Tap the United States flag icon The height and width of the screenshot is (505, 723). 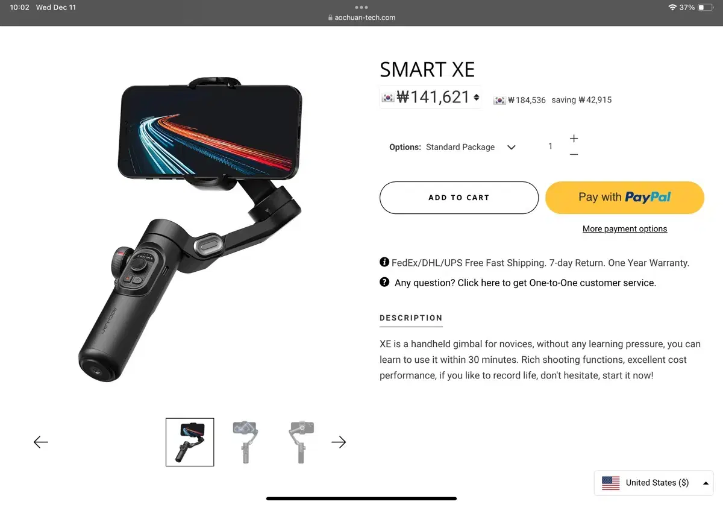click(x=611, y=483)
